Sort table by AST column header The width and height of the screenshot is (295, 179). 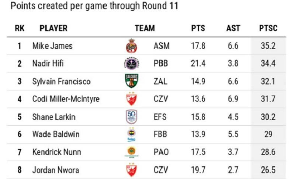pyautogui.click(x=233, y=28)
